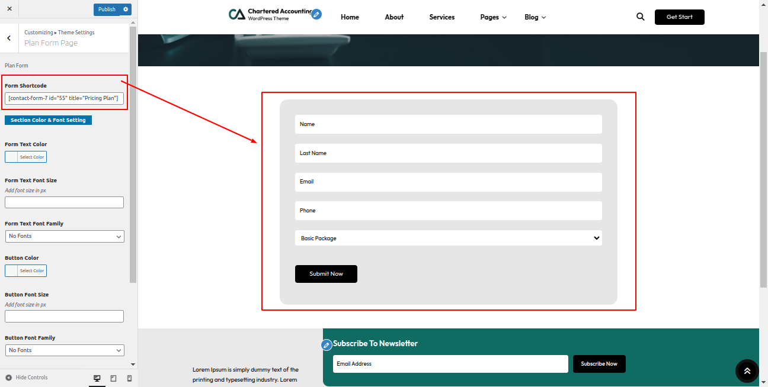
Task: Select Color for Form Text Color
Action: [25, 157]
